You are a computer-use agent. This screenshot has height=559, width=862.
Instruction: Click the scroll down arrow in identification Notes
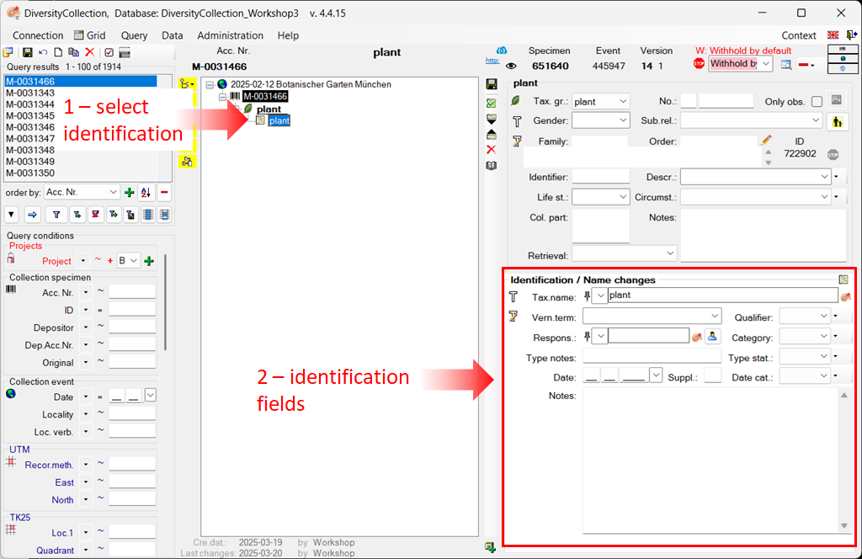(x=844, y=525)
